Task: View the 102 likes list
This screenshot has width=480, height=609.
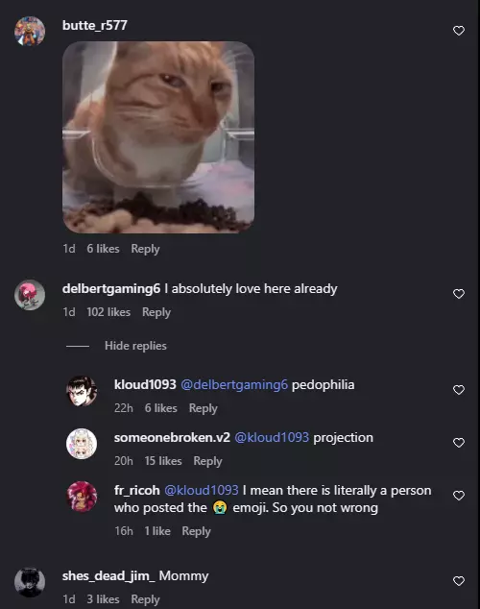Action: tap(108, 312)
